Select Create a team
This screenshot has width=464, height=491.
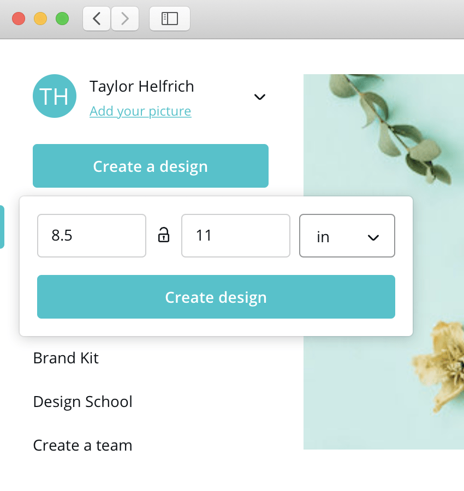82,445
